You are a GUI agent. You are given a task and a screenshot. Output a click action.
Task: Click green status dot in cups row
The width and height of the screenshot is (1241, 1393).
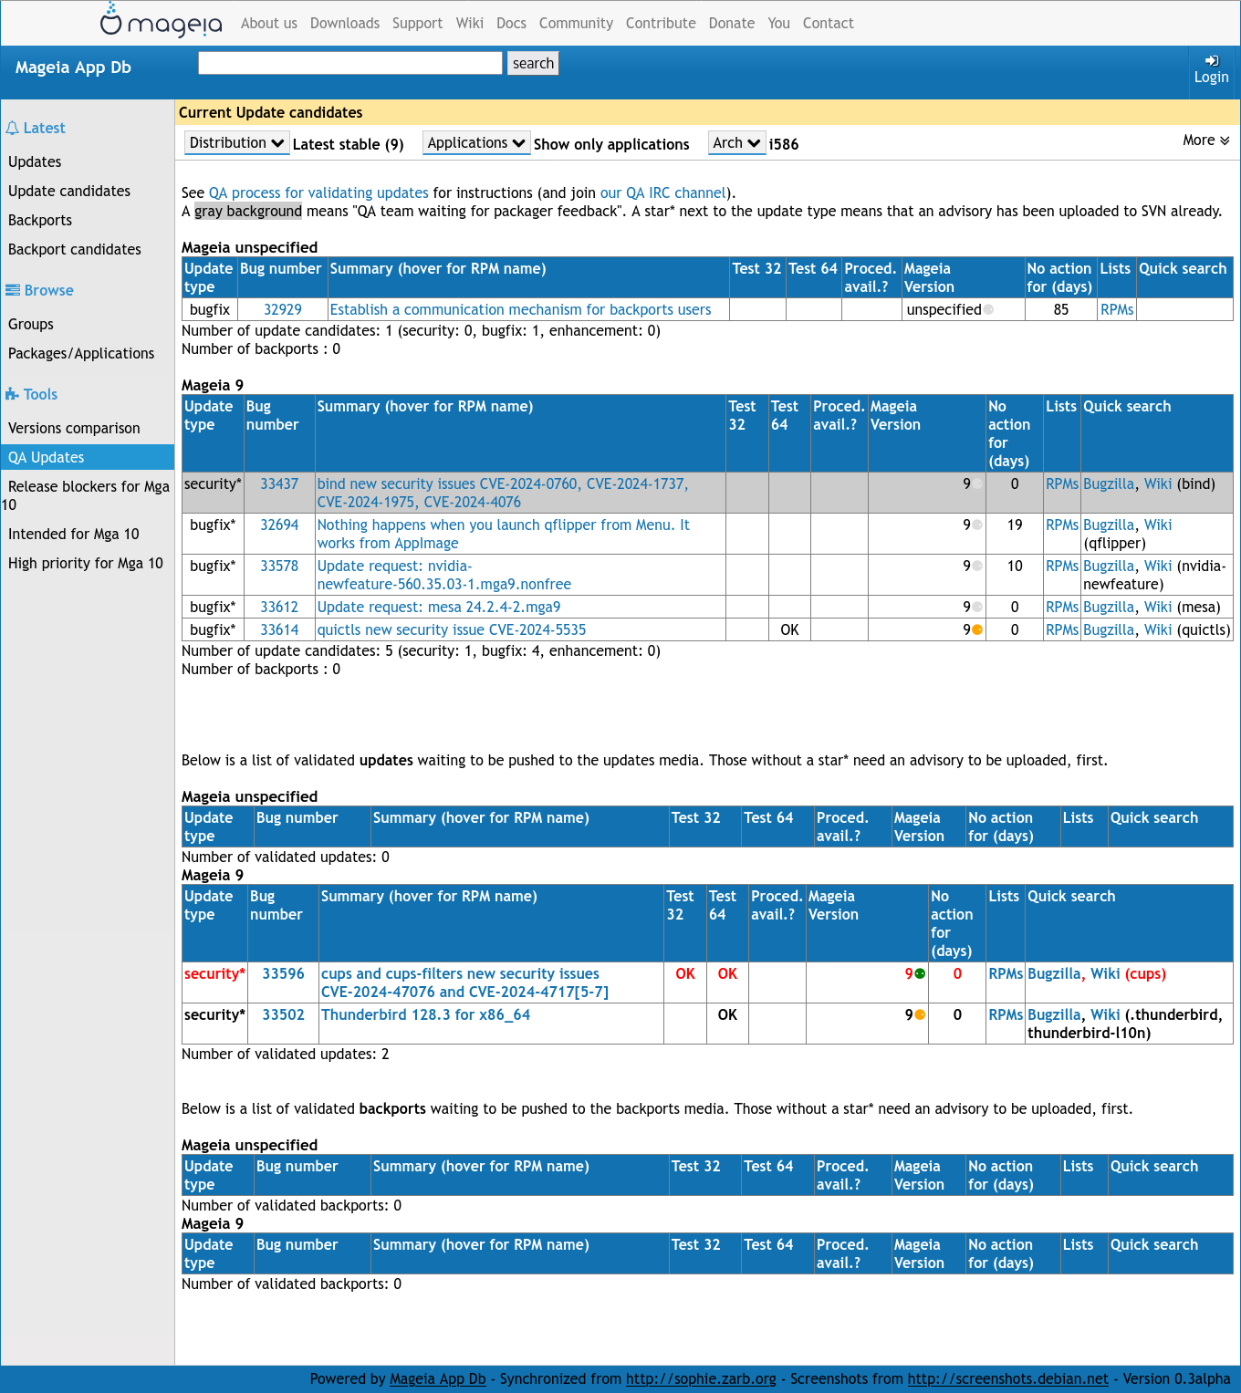[920, 973]
